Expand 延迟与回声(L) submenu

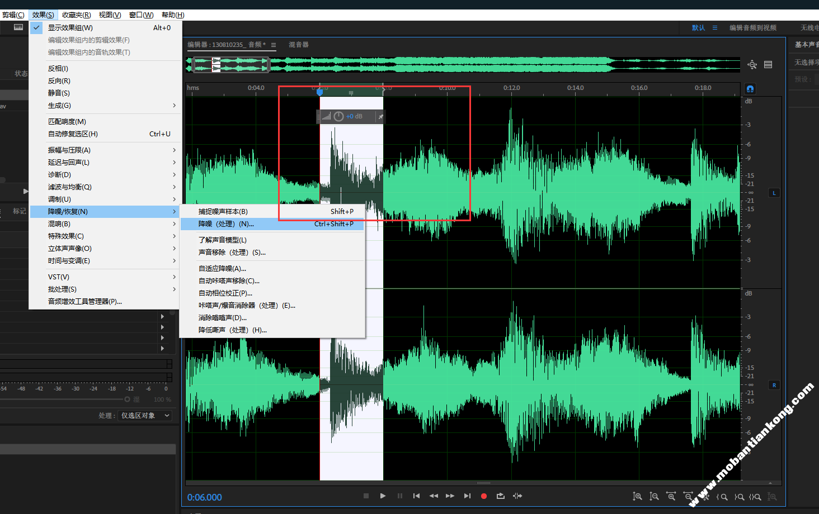pos(105,162)
